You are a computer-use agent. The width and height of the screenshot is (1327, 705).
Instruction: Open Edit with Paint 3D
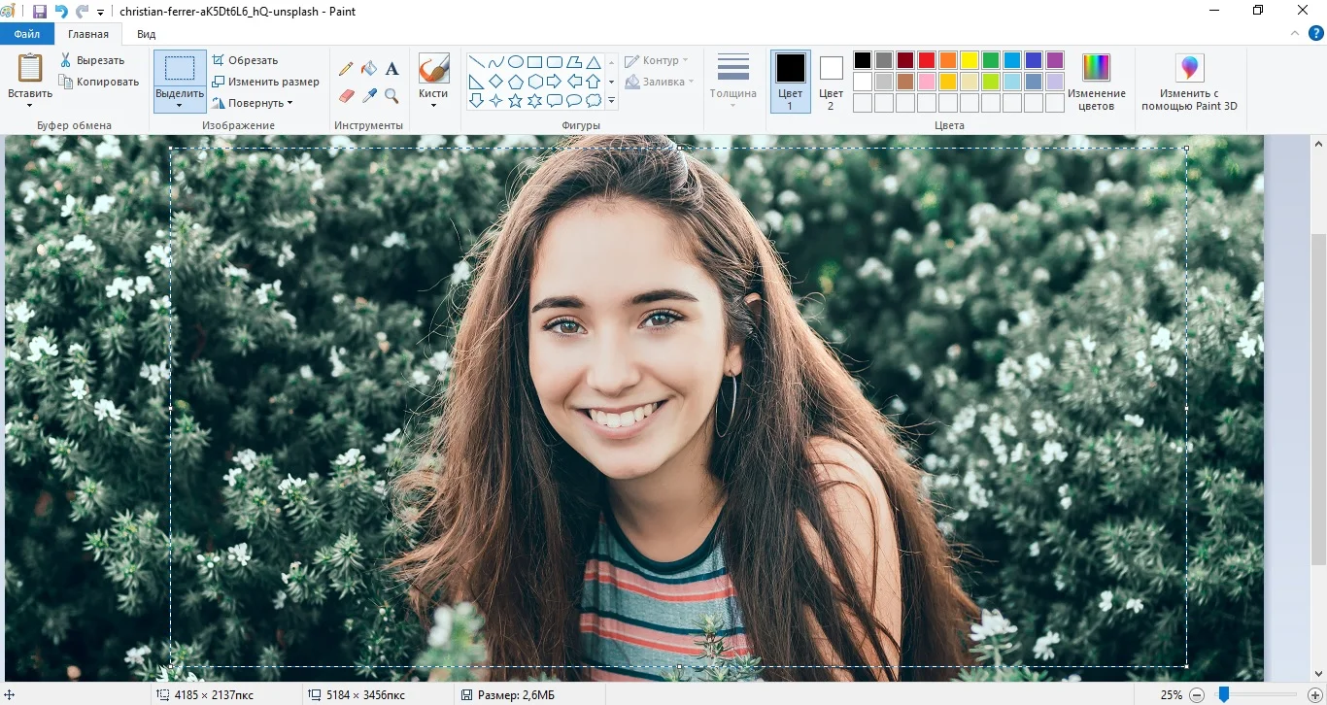pyautogui.click(x=1189, y=82)
